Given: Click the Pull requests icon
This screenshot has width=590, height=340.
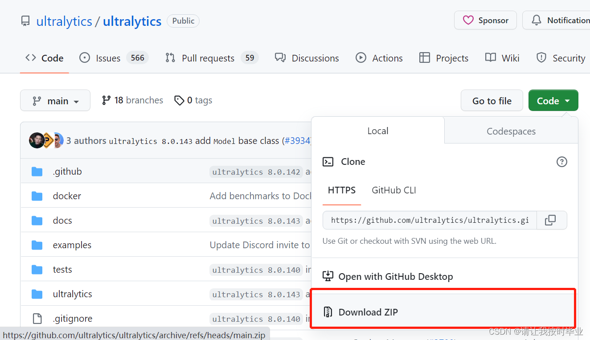Looking at the screenshot, I should [x=170, y=57].
